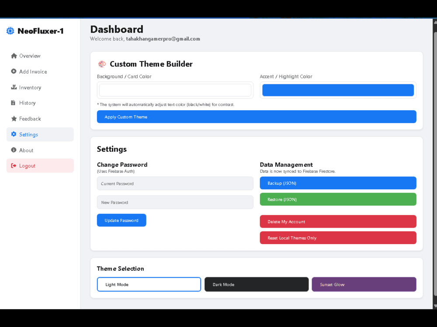Click the Add Invoice plus icon
Screen dimensions: 437x327
pos(14,72)
